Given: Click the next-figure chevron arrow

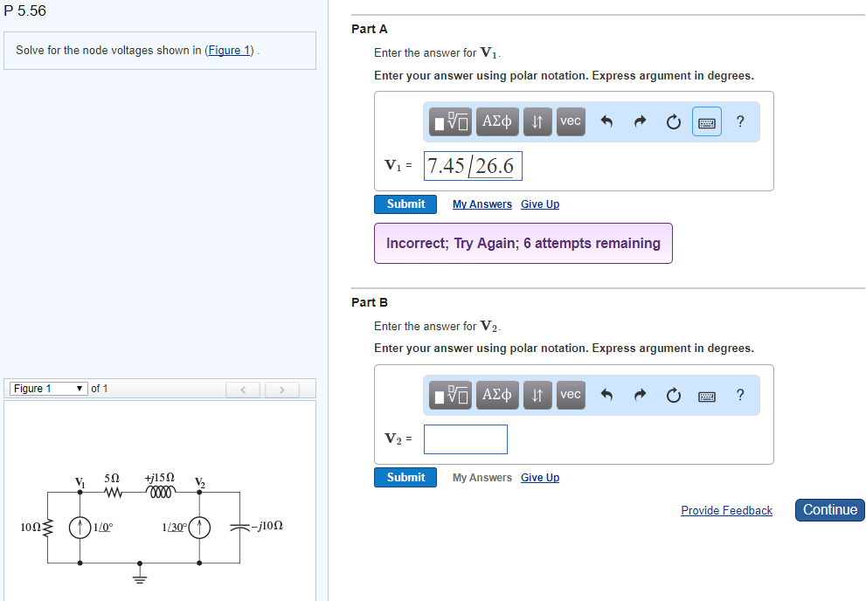Looking at the screenshot, I should [281, 389].
